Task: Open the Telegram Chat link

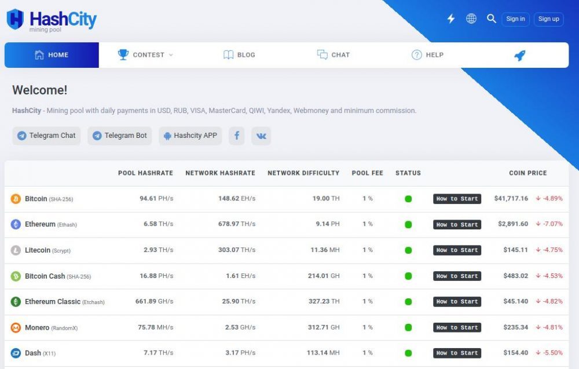Action: point(46,136)
